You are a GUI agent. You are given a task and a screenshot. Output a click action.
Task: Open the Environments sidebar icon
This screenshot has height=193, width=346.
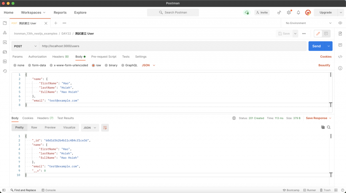tap(5, 42)
